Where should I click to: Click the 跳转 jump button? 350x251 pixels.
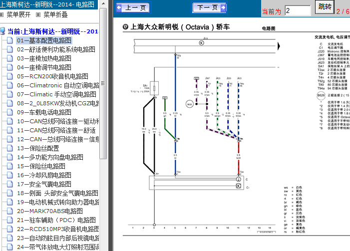pyautogui.click(x=325, y=7)
